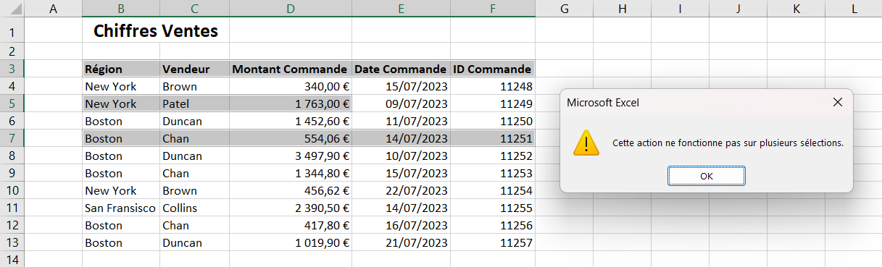Image resolution: width=882 pixels, height=267 pixels.
Task: Close the Microsoft Excel warning dialog
Action: [x=838, y=102]
